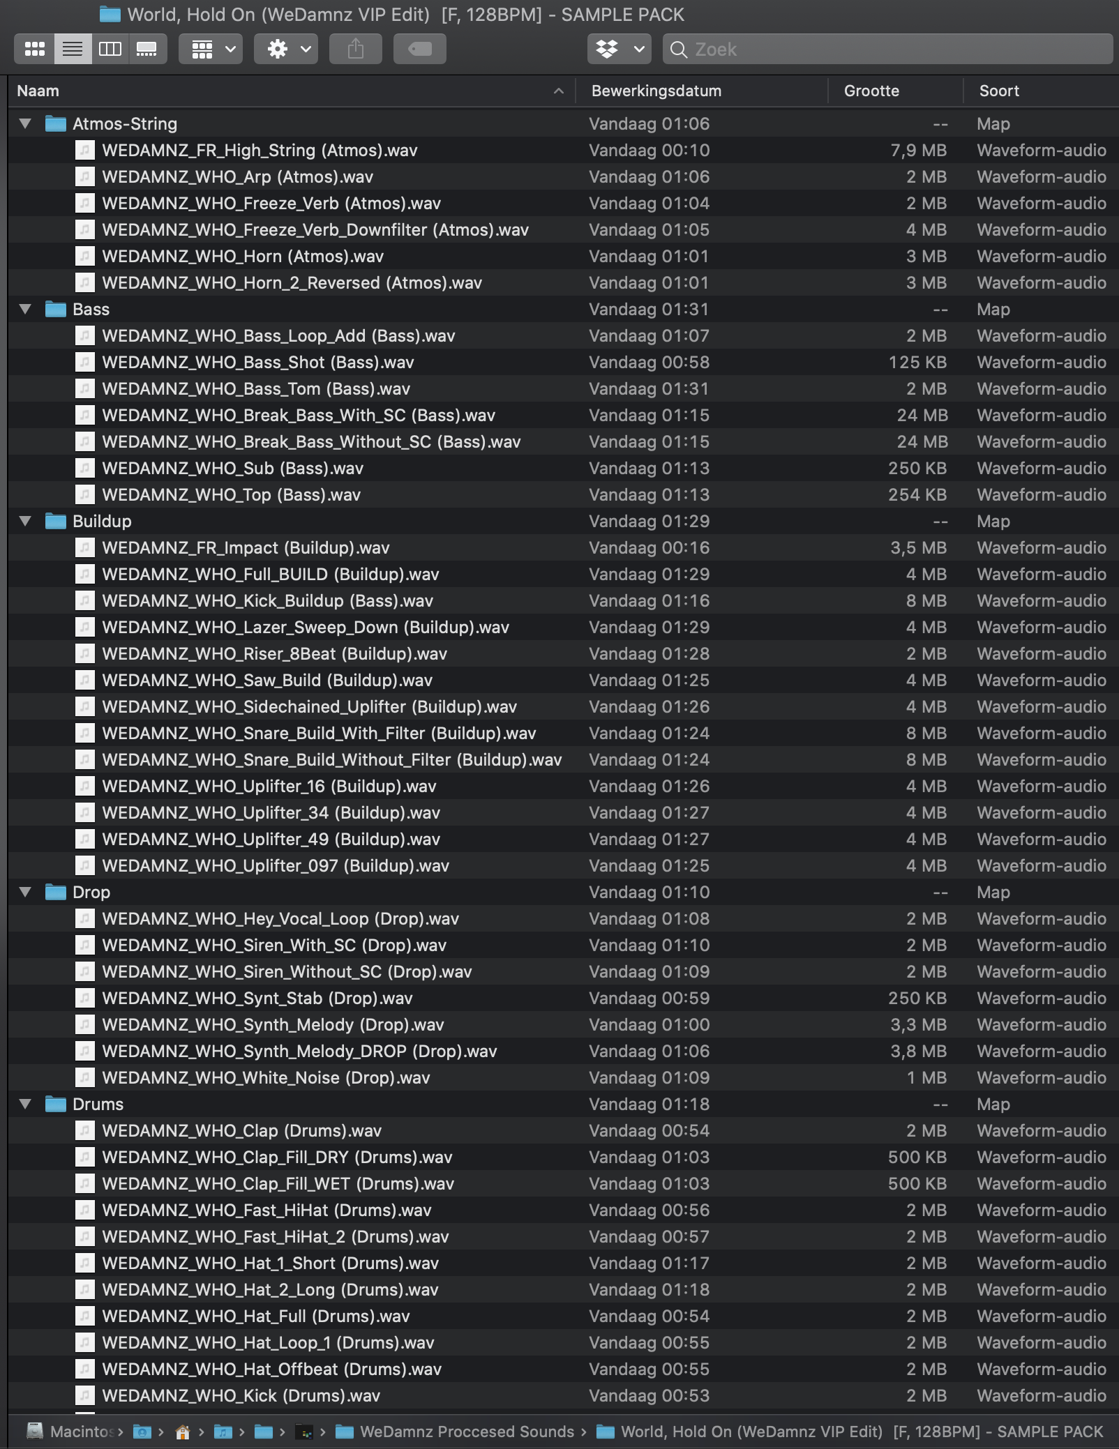Sort by the Naam column header

click(x=292, y=91)
